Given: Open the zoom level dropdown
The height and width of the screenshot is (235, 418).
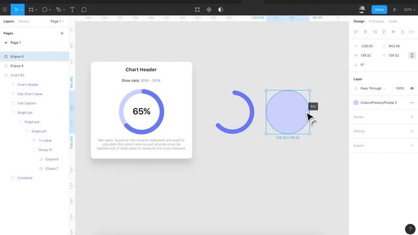Looking at the screenshot, I should pyautogui.click(x=410, y=10).
